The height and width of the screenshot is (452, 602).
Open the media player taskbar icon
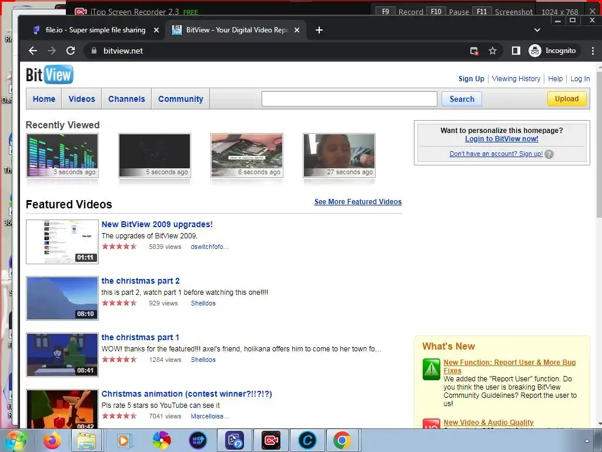[123, 440]
